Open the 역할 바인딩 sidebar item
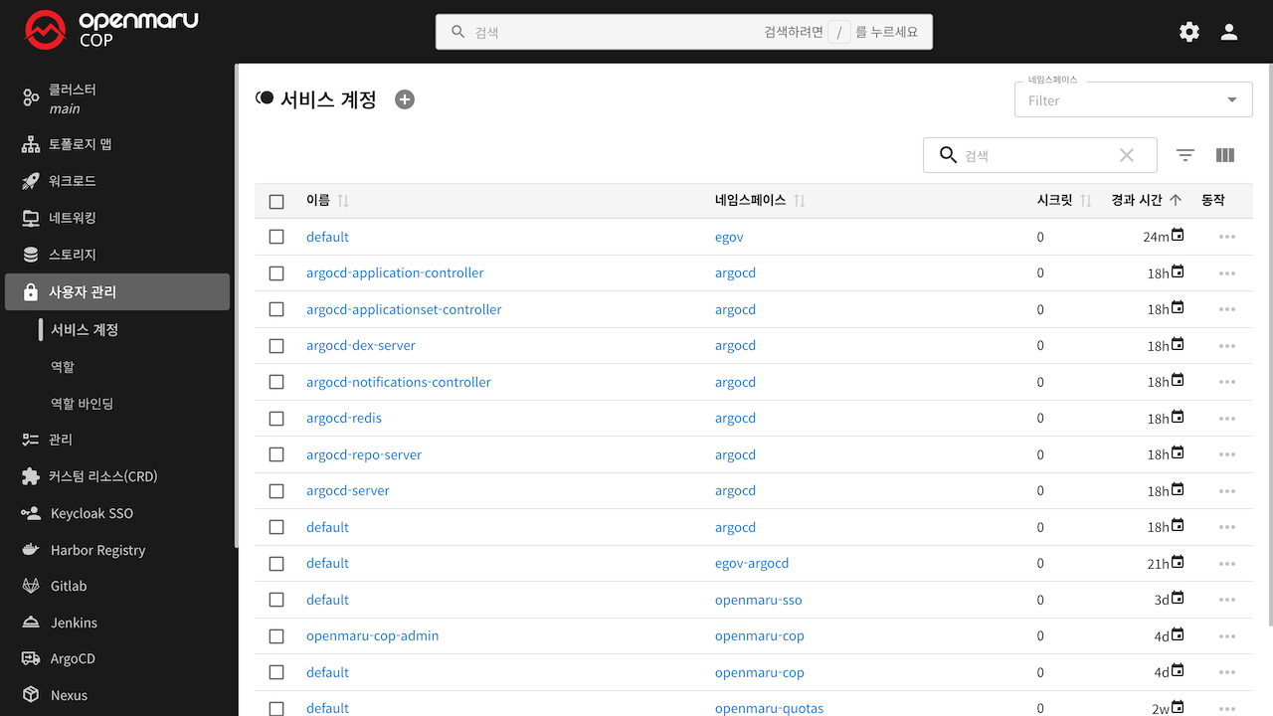Screen dimensions: 1273x716 tap(83, 404)
